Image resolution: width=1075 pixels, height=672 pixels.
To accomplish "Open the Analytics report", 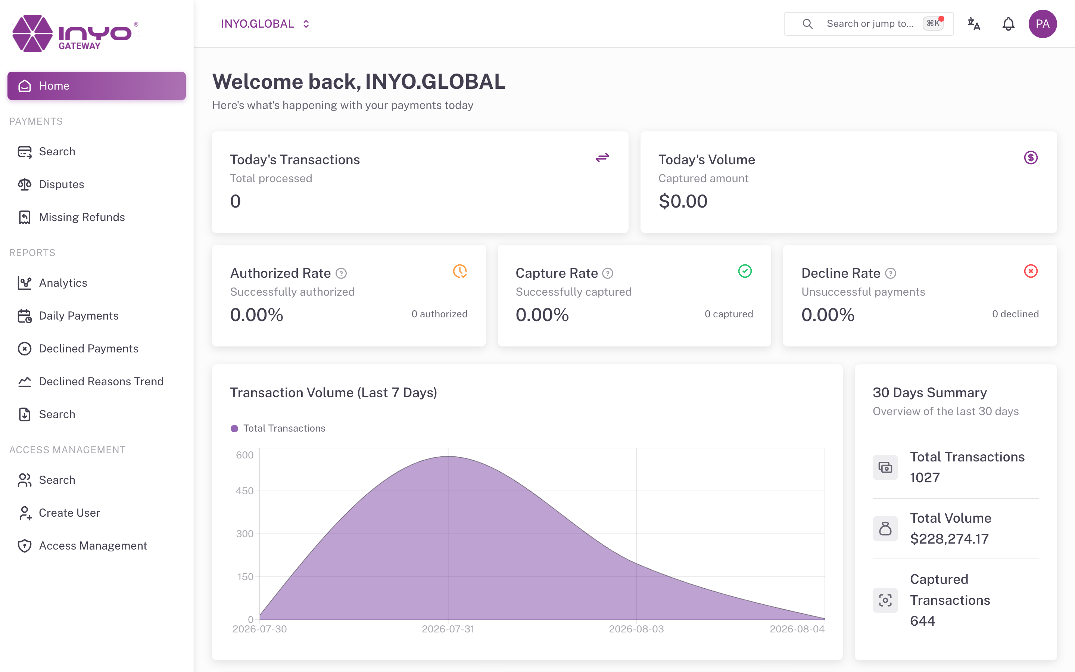I will pyautogui.click(x=96, y=283).
